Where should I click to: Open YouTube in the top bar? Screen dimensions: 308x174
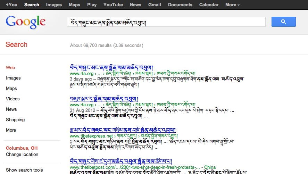pyautogui.click(x=113, y=5)
